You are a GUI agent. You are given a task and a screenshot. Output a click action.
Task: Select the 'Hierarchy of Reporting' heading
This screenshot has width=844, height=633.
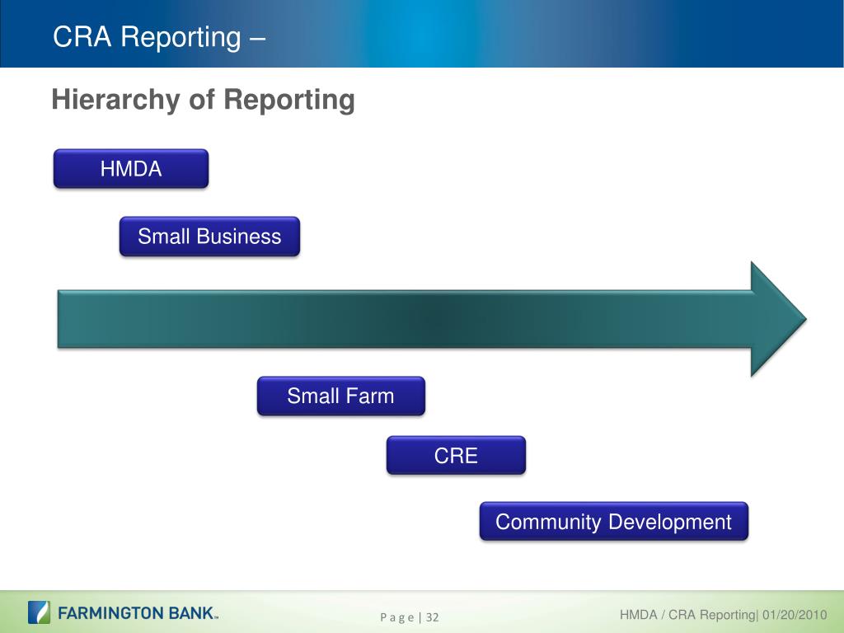pyautogui.click(x=203, y=100)
